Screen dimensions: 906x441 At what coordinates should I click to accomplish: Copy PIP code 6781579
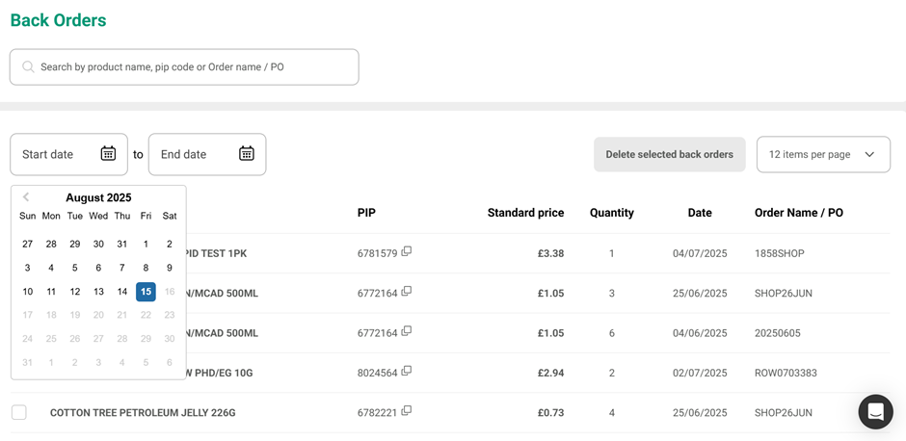pyautogui.click(x=407, y=252)
